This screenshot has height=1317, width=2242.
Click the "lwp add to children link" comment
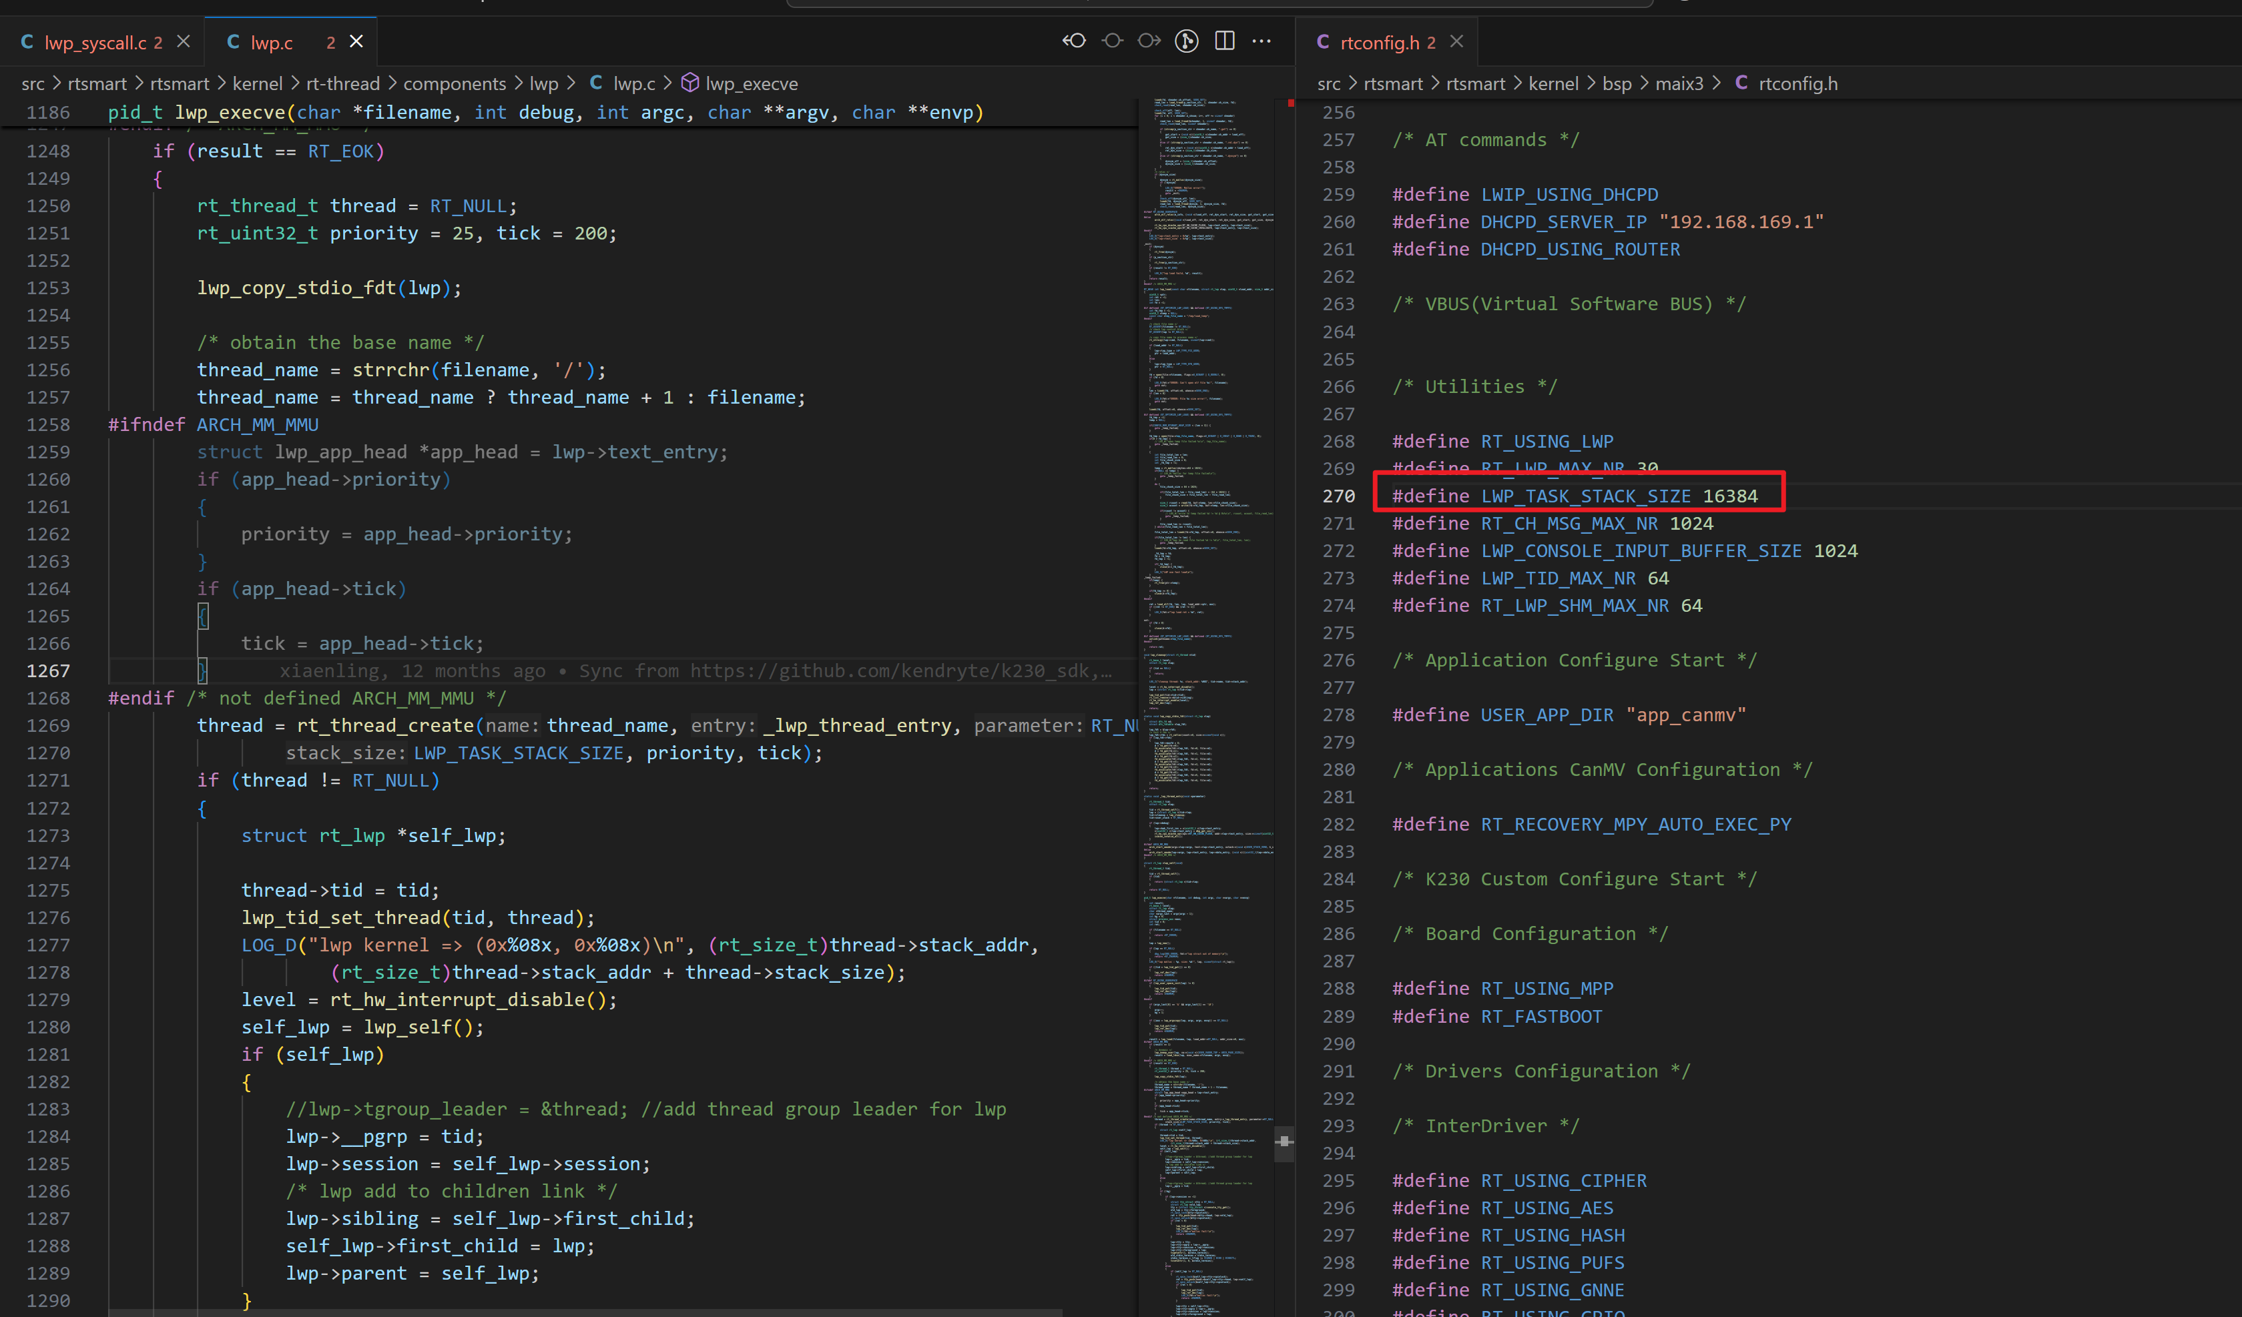(451, 1192)
